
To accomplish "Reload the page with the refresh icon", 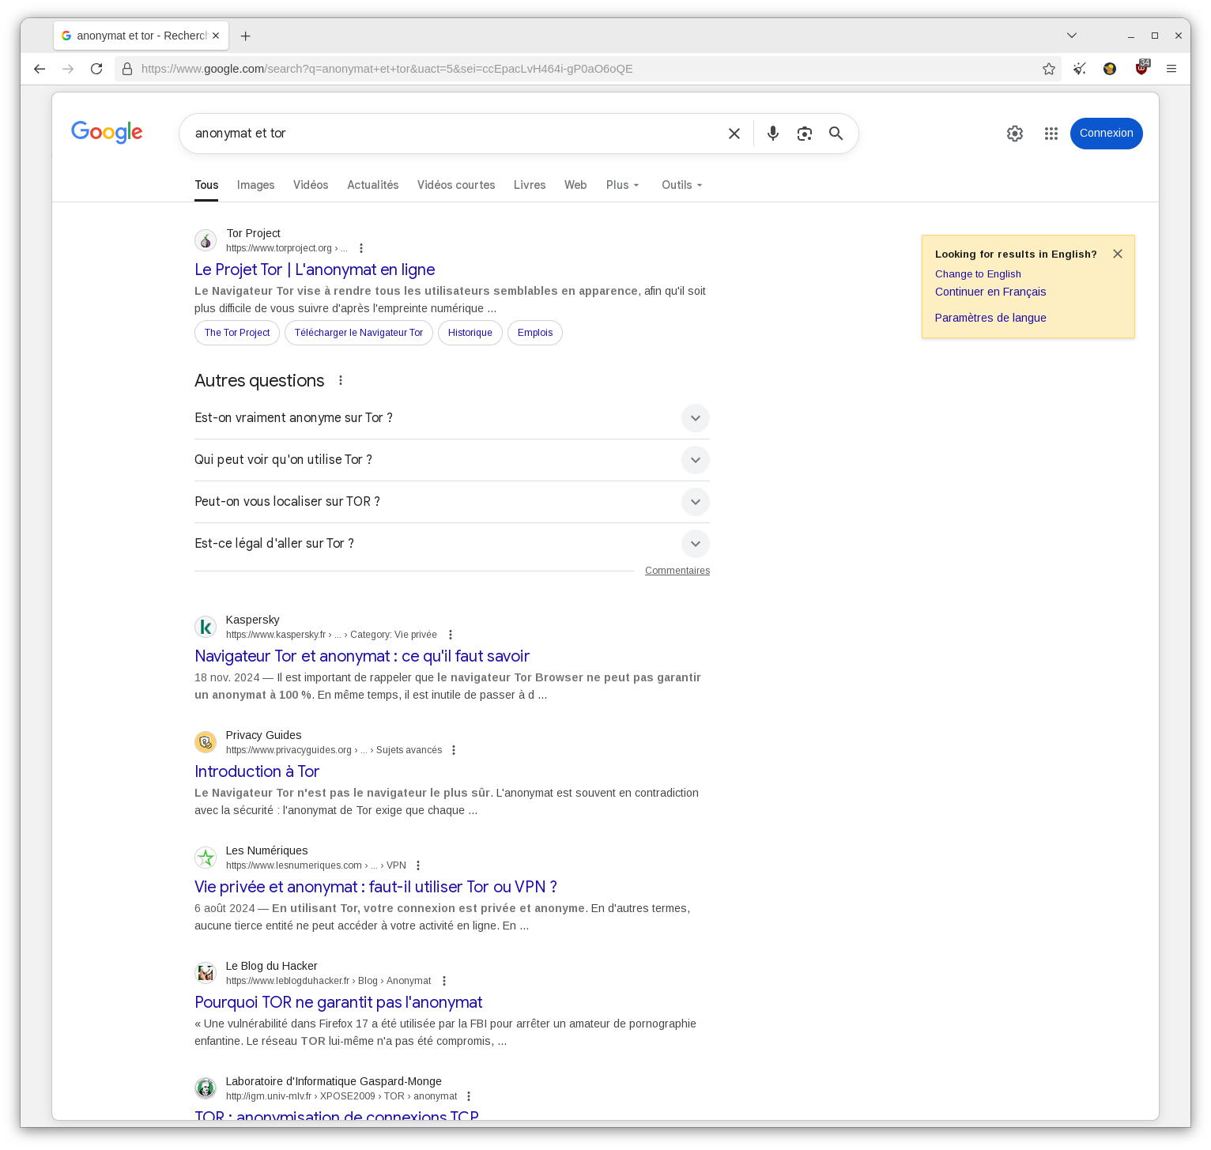I will (96, 69).
